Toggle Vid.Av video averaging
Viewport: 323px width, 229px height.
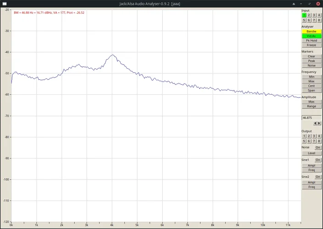tap(312, 36)
